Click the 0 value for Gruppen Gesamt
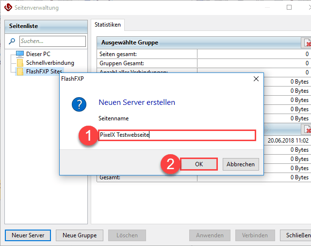The image size is (311, 246). click(x=307, y=63)
